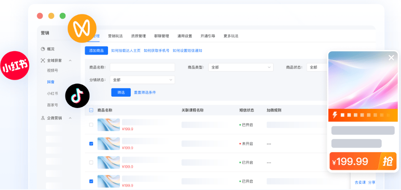Check the first product row checkbox
Image resolution: width=401 pixels, height=190 pixels.
coord(91,125)
